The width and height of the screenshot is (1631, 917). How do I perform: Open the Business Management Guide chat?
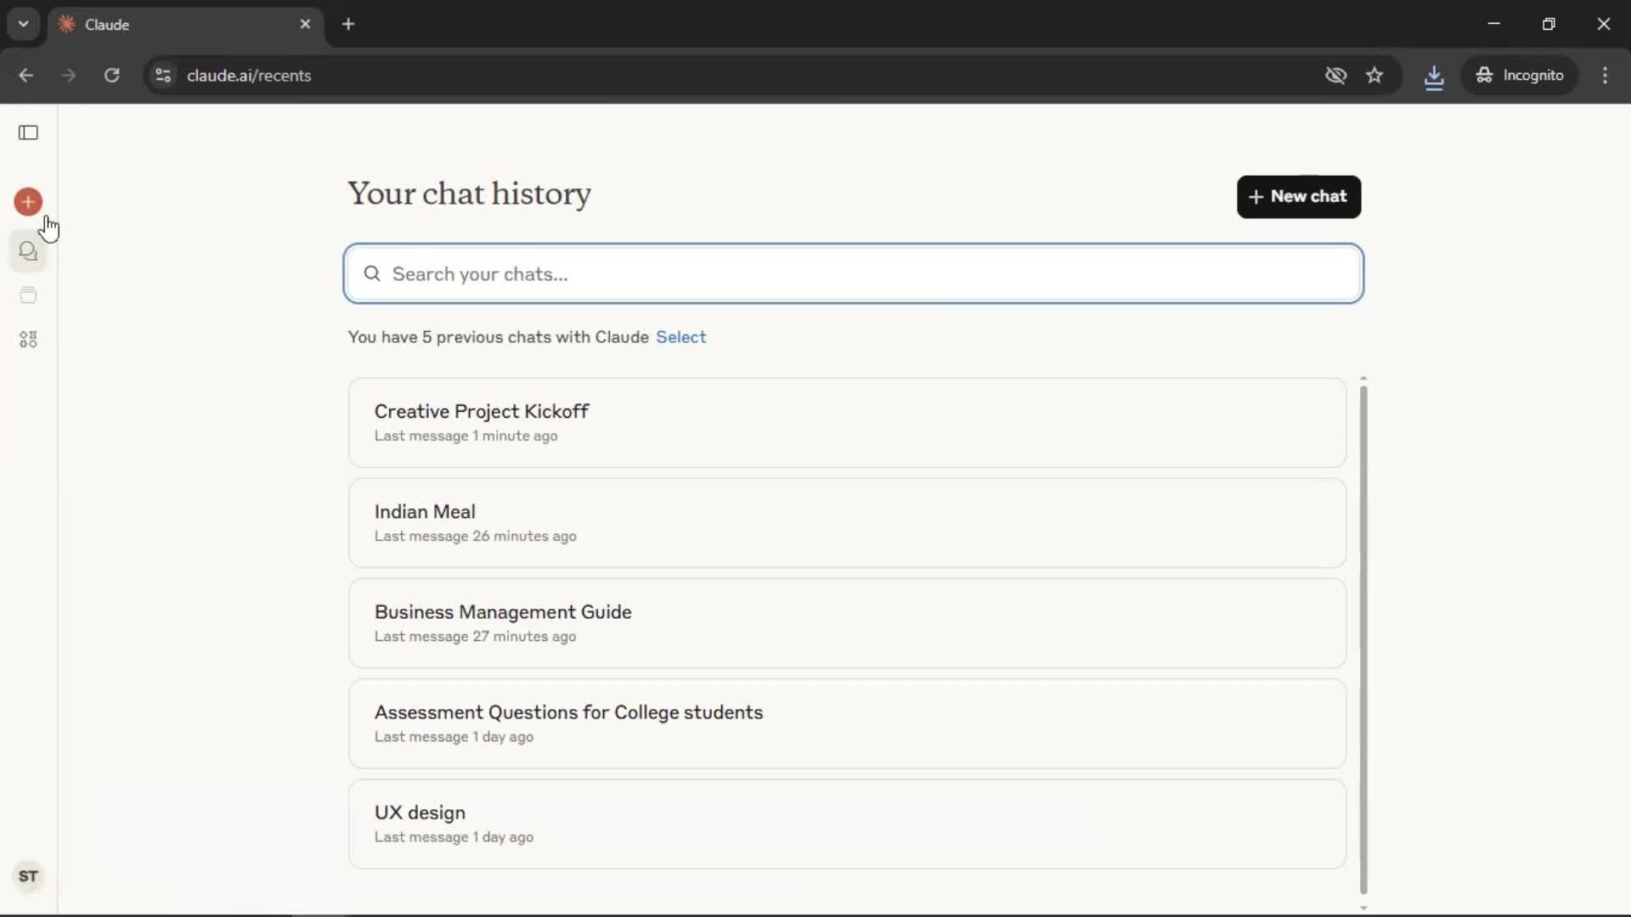click(847, 623)
